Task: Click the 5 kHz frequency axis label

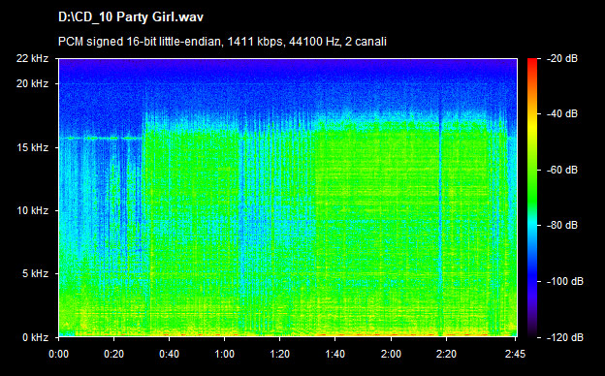Action: (35, 274)
